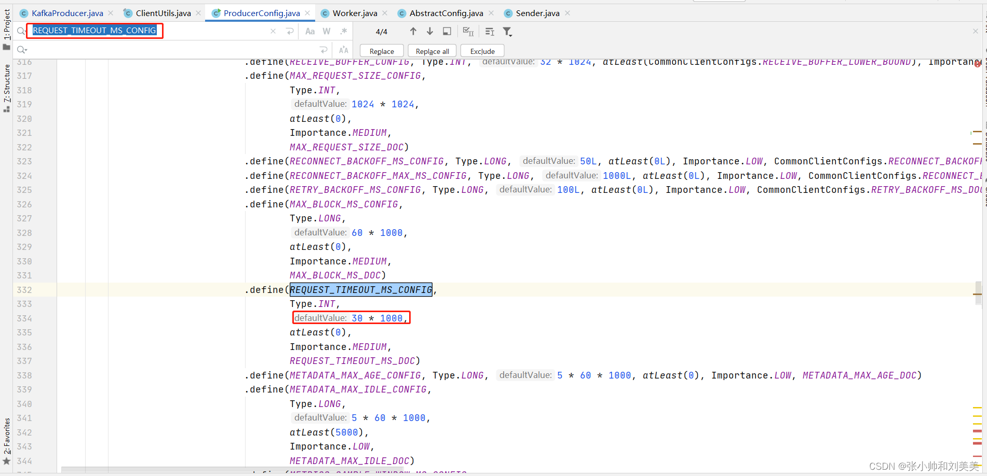This screenshot has height=476, width=987.
Task: Toggle Words (W) search option
Action: [x=327, y=31]
